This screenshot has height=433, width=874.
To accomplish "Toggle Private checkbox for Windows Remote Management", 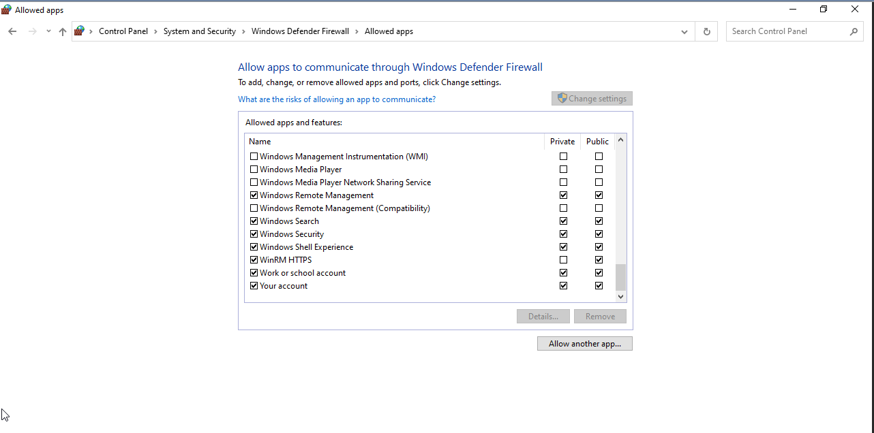I will click(563, 195).
